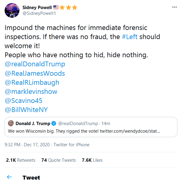Open the quoted Donald J. Trump tweet text
The image size is (182, 182).
pos(84,131)
